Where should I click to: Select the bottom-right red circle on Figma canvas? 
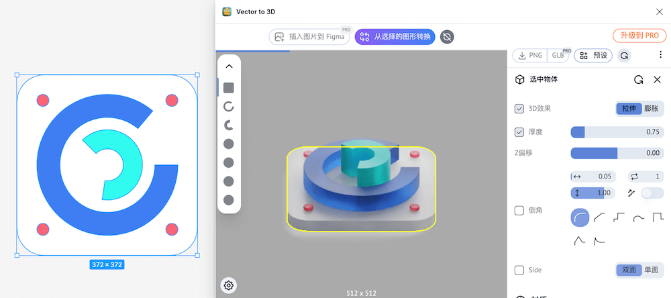point(172,230)
